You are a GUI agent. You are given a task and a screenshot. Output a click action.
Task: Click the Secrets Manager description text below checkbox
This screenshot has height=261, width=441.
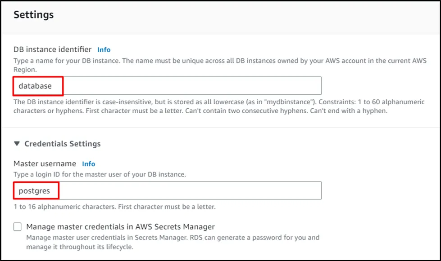pyautogui.click(x=173, y=242)
